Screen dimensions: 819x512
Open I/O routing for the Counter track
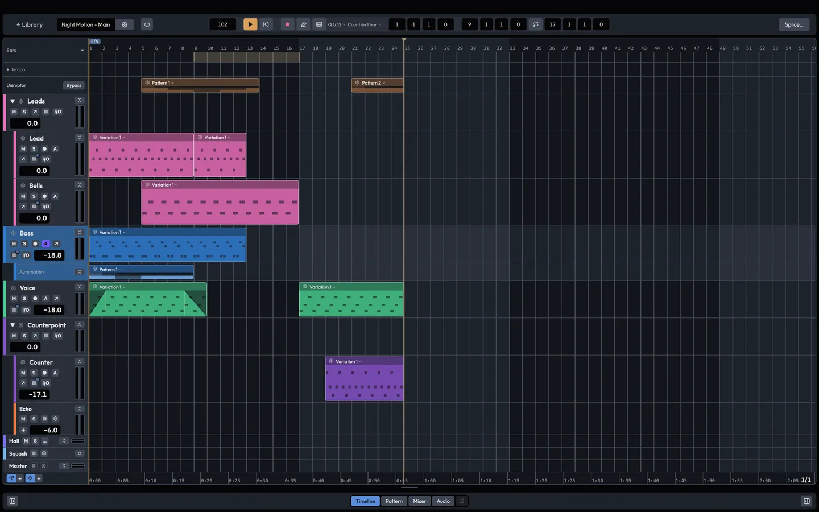[45, 383]
